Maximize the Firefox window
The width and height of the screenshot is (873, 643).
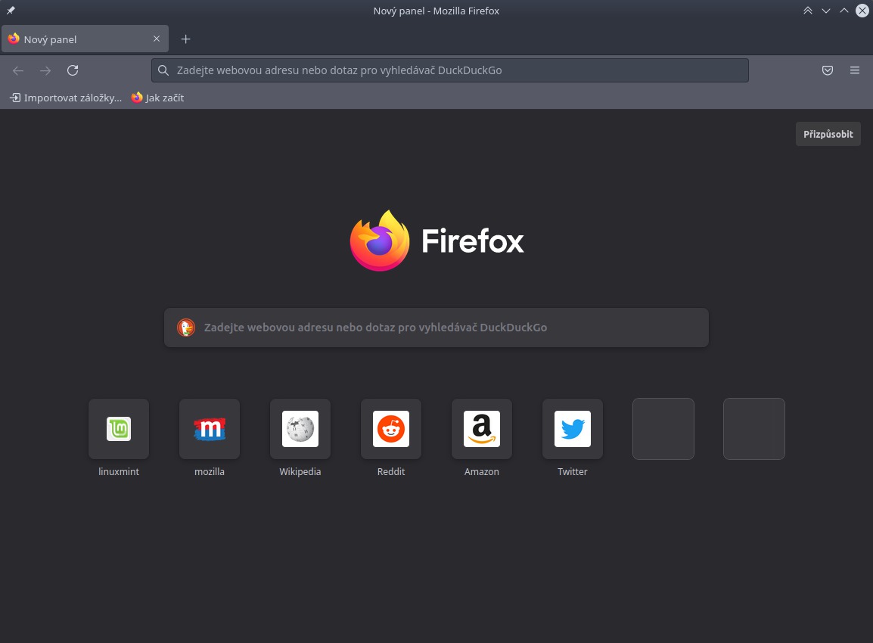pyautogui.click(x=844, y=11)
